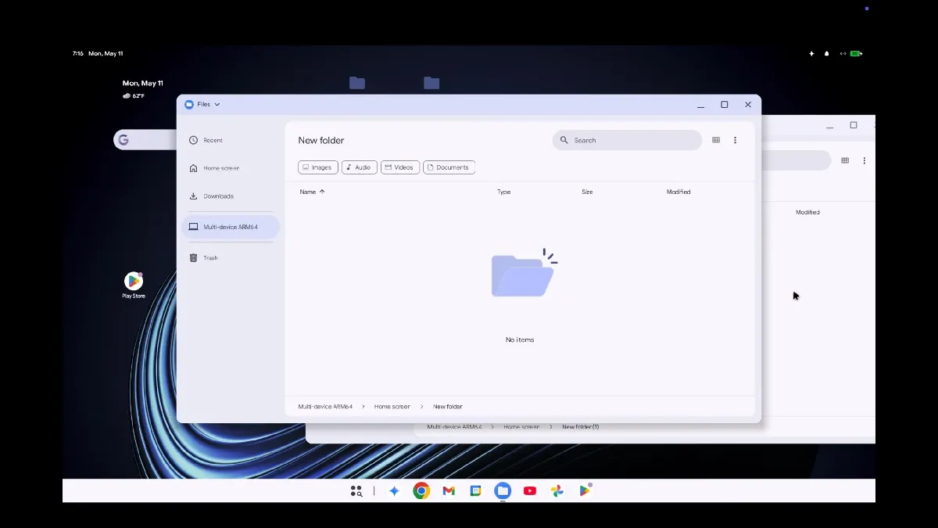938x528 pixels.
Task: Click the weather widget showing 62°F
Action: pos(134,95)
